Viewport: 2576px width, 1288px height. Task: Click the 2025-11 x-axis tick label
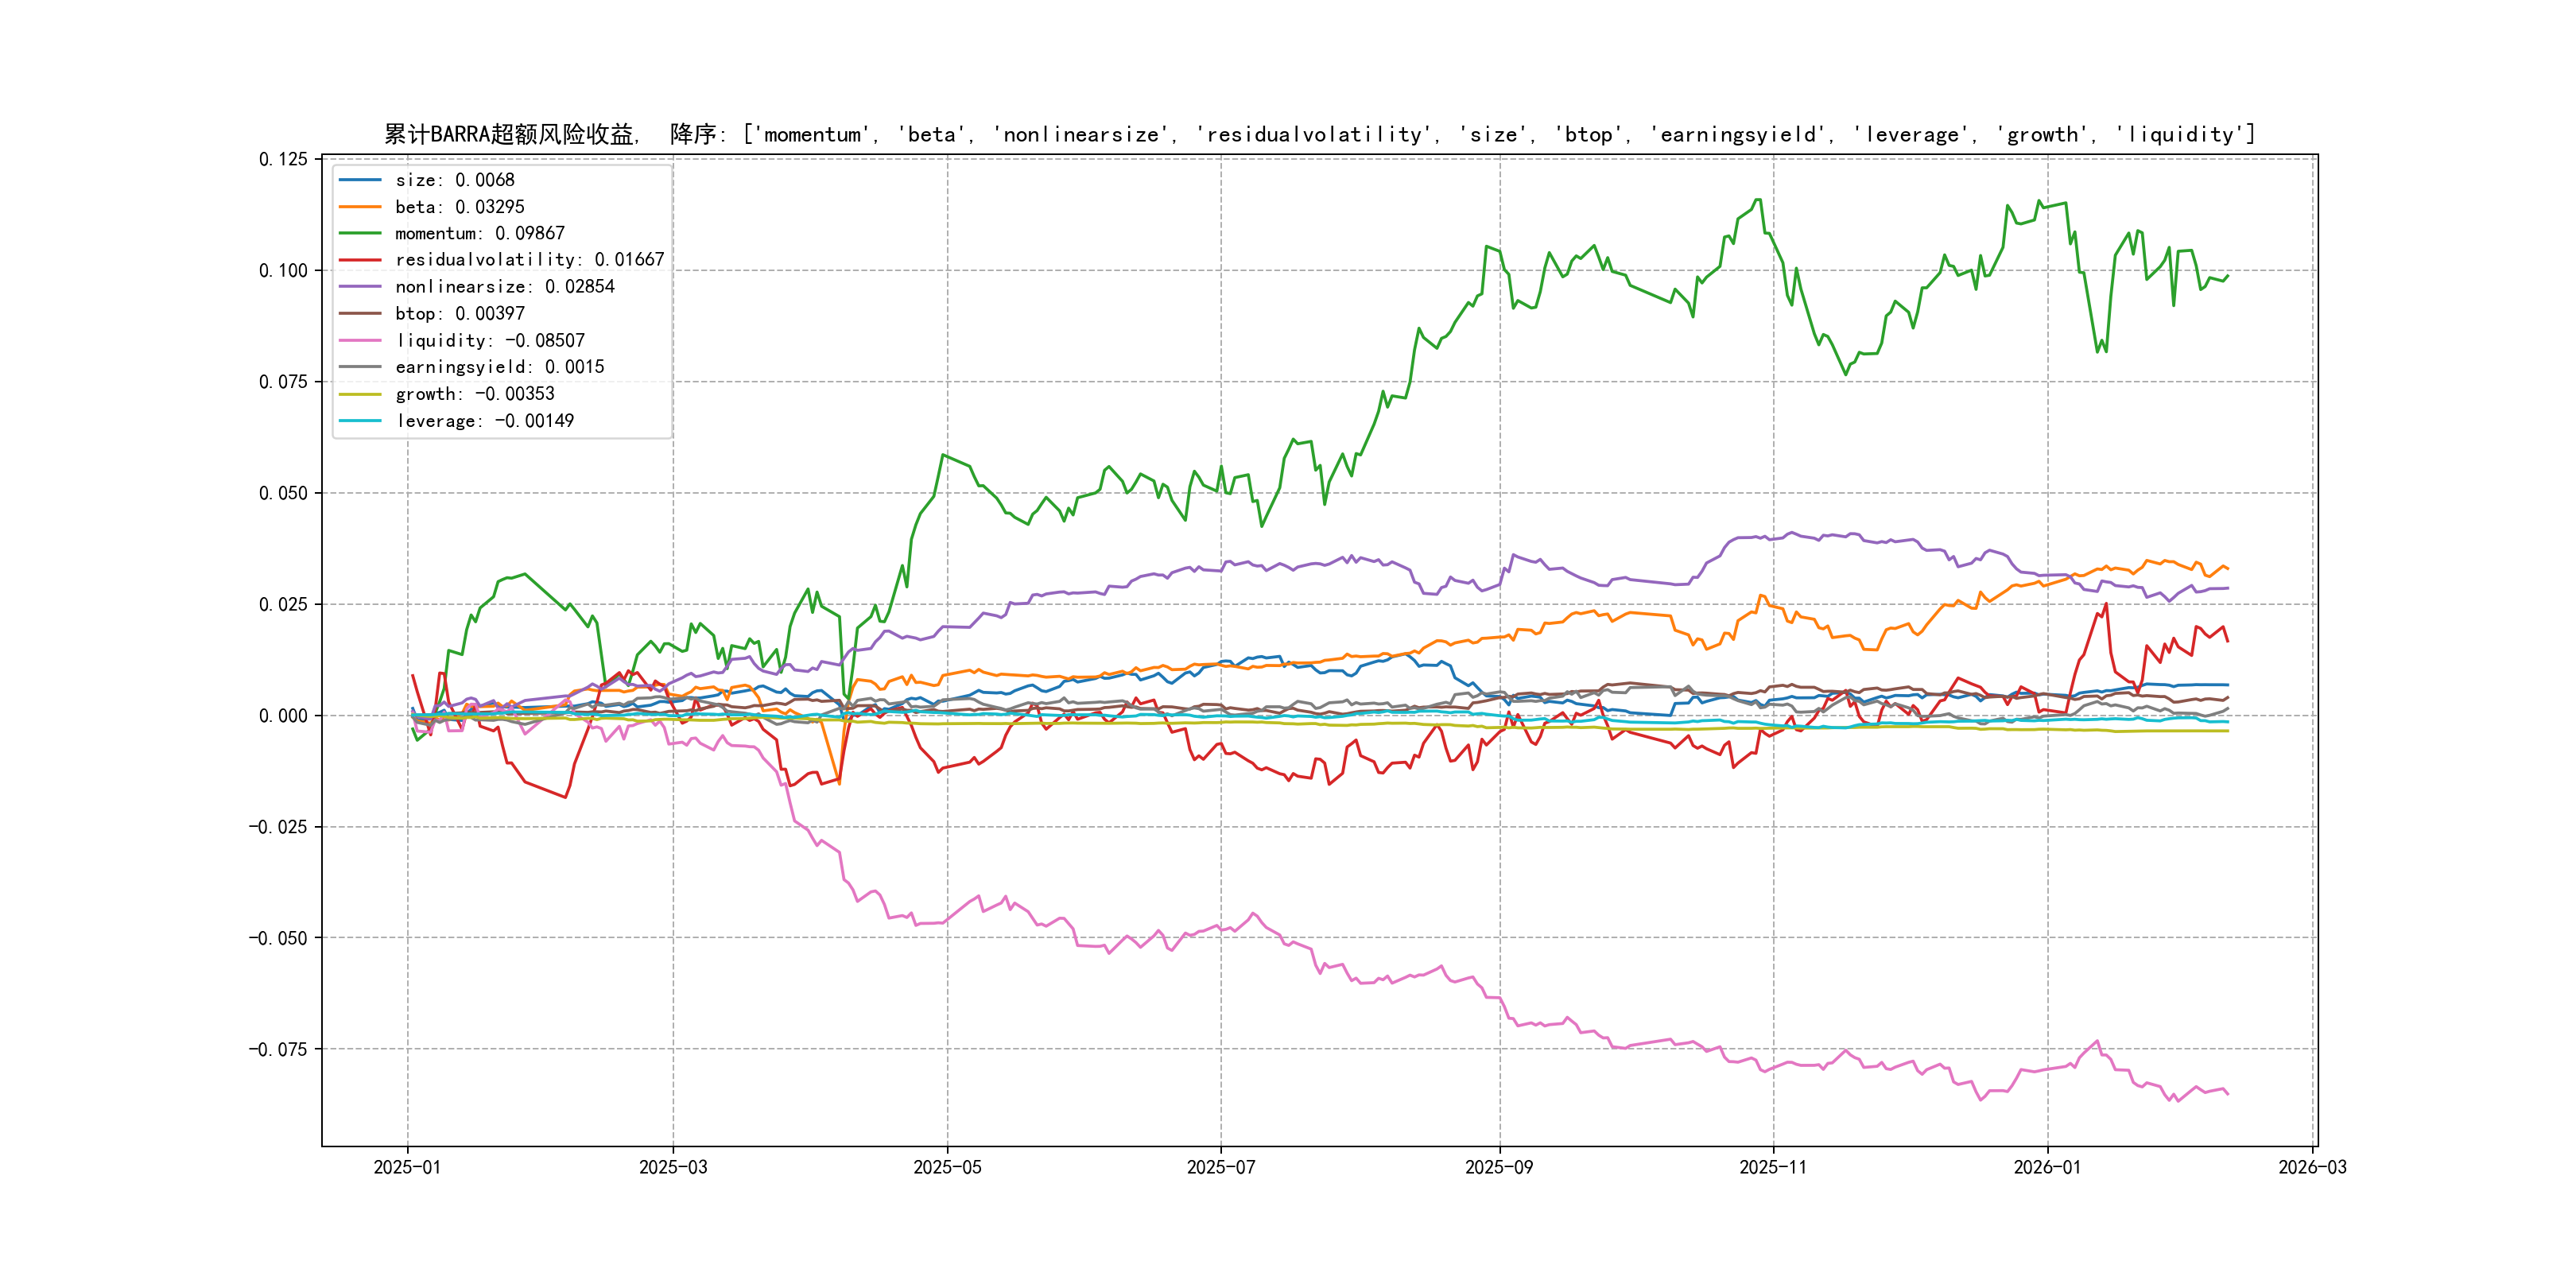(1773, 1167)
